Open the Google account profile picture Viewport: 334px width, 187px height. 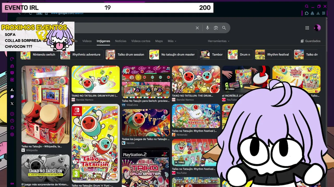(x=317, y=28)
